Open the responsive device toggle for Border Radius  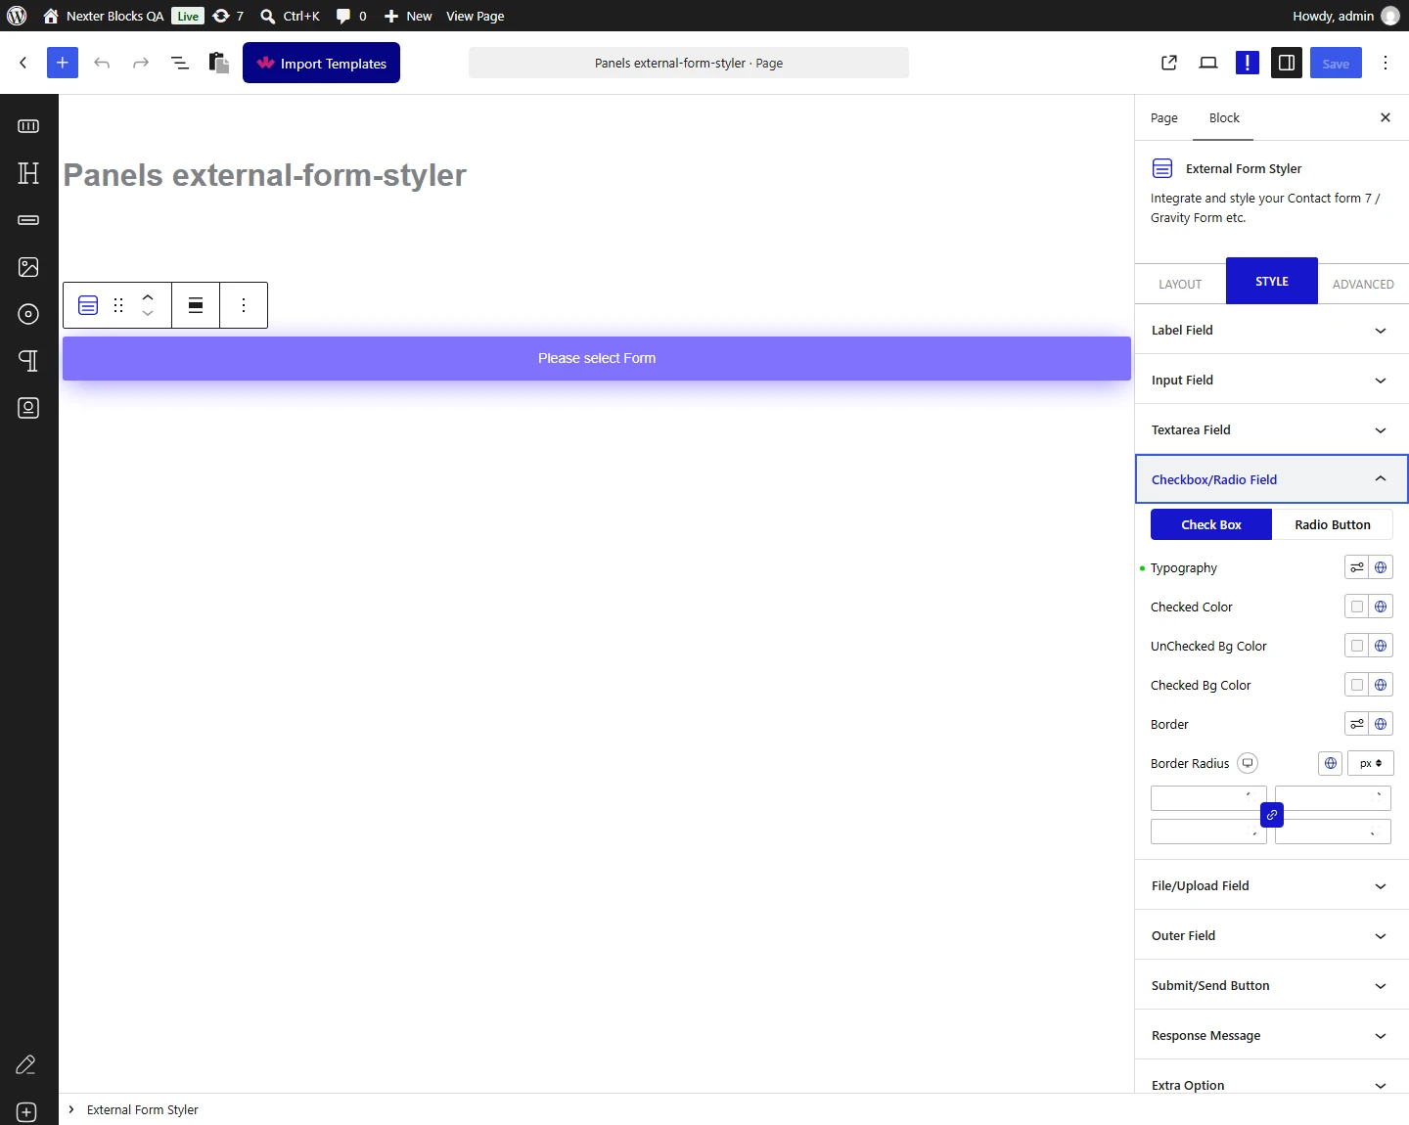point(1248,763)
